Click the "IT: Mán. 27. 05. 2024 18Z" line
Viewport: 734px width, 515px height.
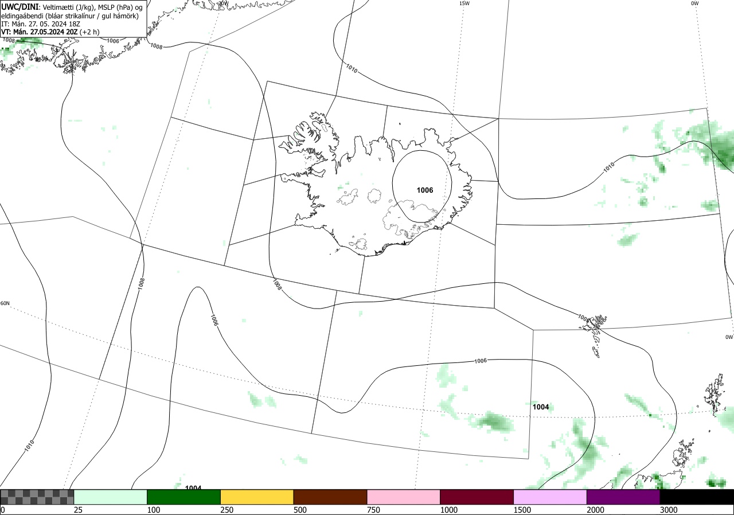point(41,24)
